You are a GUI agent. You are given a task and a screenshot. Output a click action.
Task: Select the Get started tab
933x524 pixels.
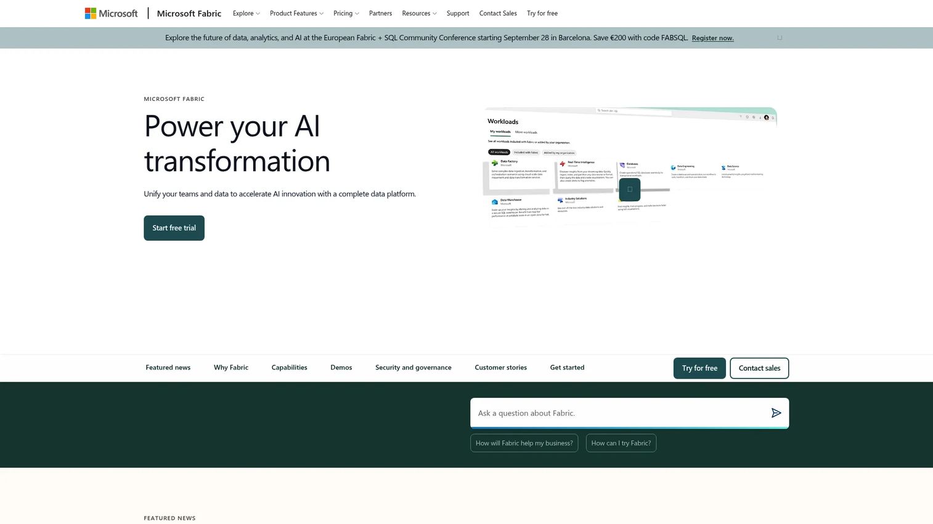567,368
